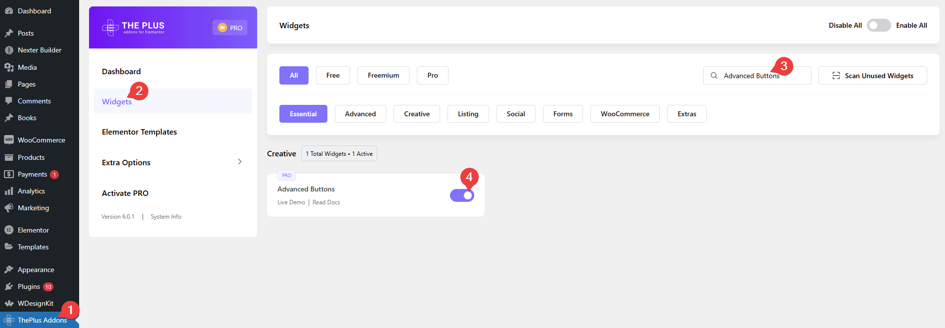Viewport: 945px width, 328px height.
Task: Open the Read Docs link
Action: point(326,202)
